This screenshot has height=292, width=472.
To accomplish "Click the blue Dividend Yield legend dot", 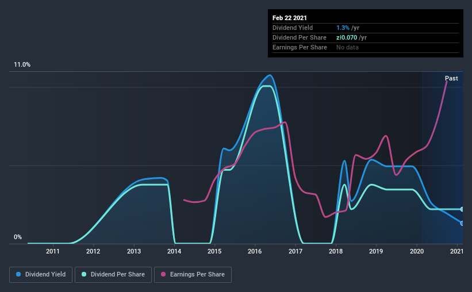I will (x=18, y=274).
